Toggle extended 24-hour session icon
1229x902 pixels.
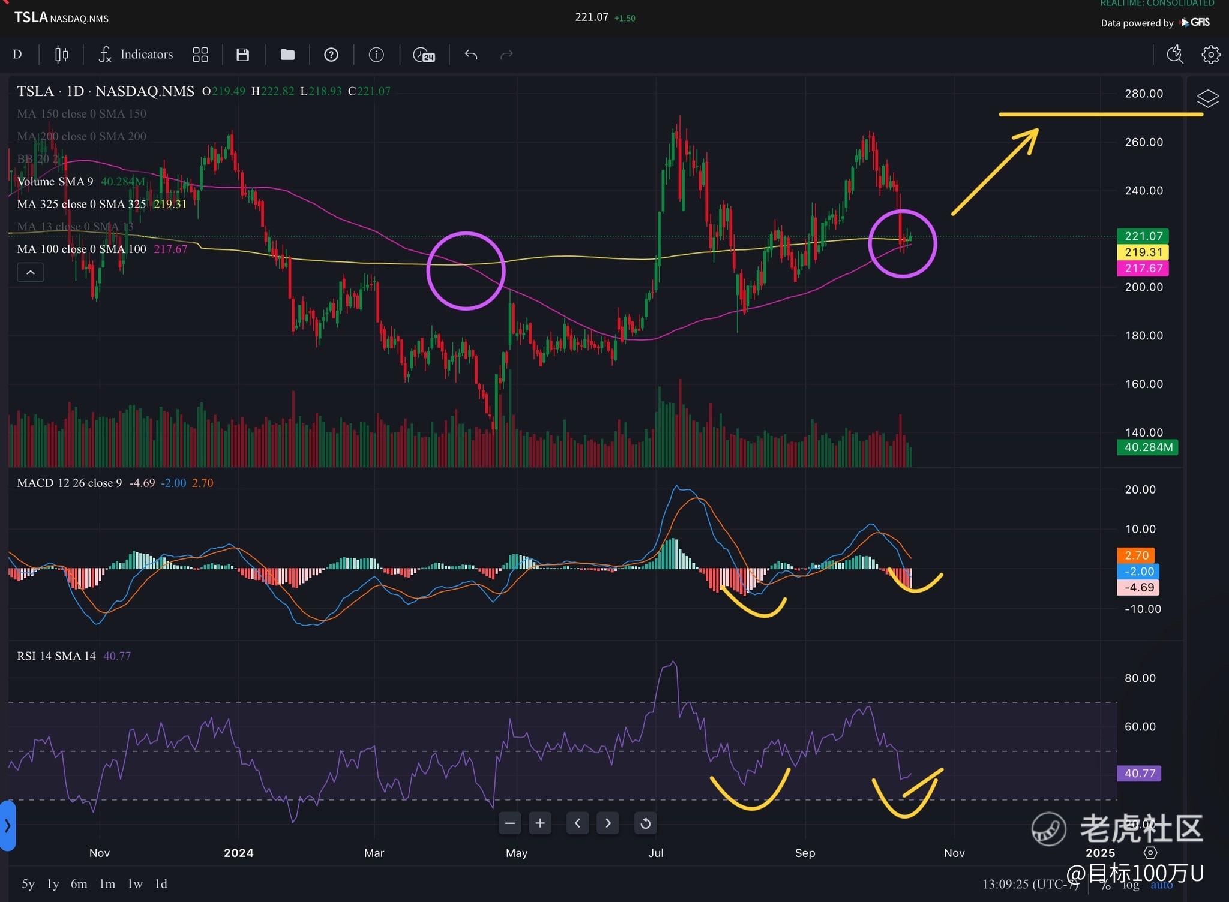(x=424, y=55)
